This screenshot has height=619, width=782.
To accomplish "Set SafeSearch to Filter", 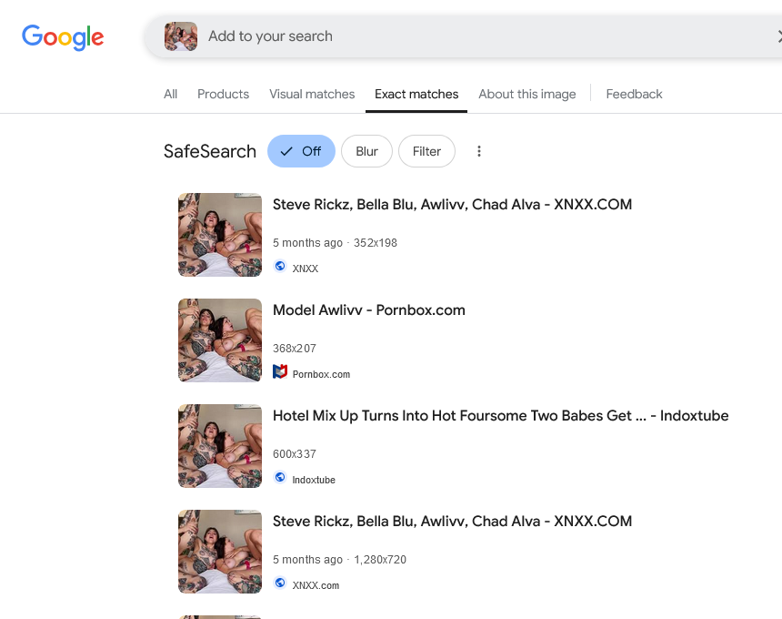I will [x=426, y=151].
